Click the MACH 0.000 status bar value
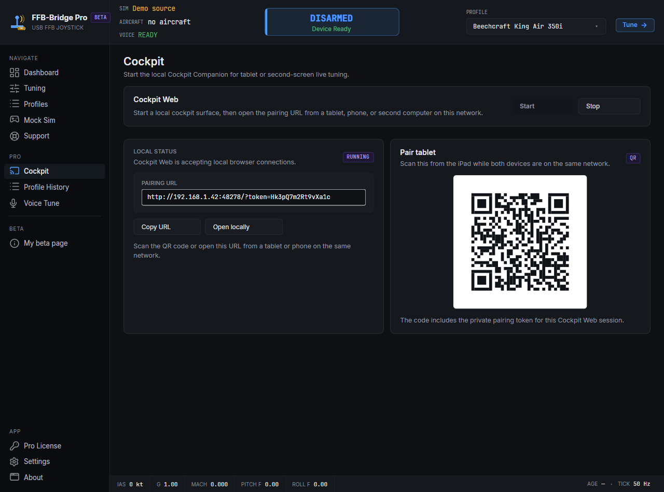Viewport: 664px width, 492px height. 210,484
